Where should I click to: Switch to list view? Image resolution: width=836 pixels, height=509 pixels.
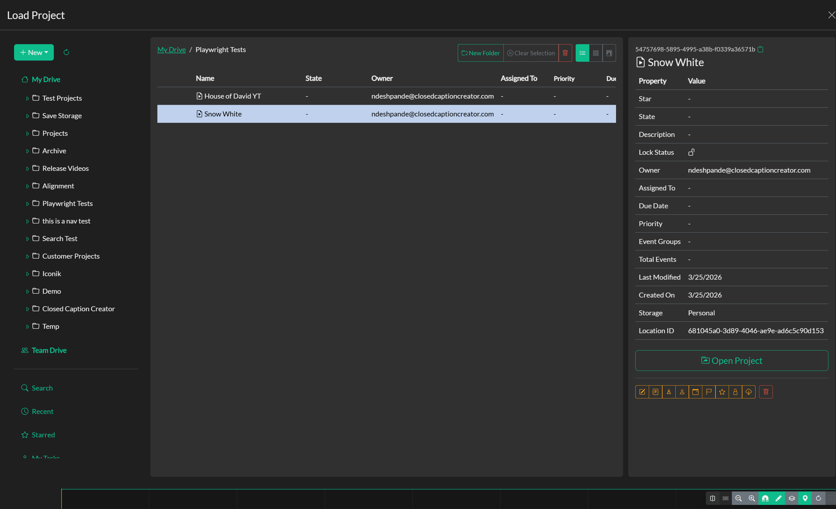pos(582,53)
